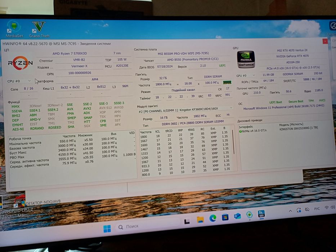Click the AES-NI feature flag

pyautogui.click(x=18, y=129)
